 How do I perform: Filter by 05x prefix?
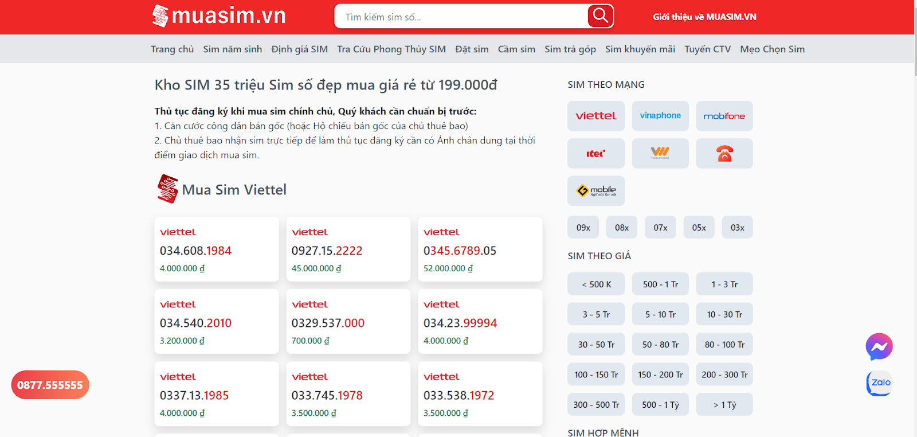pyautogui.click(x=699, y=228)
